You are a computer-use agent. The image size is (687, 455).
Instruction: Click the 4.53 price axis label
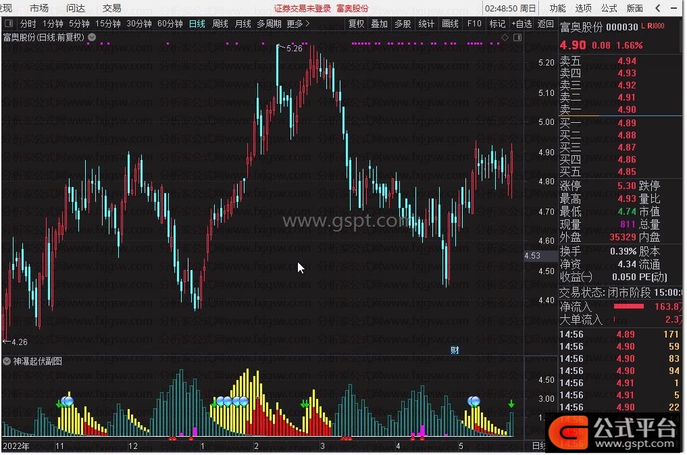(x=532, y=255)
